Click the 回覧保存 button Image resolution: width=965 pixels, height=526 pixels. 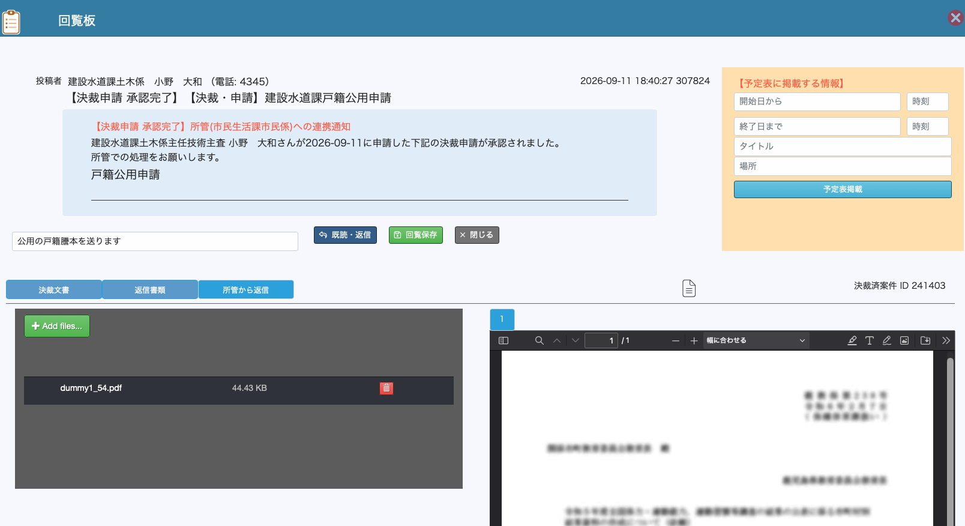416,235
